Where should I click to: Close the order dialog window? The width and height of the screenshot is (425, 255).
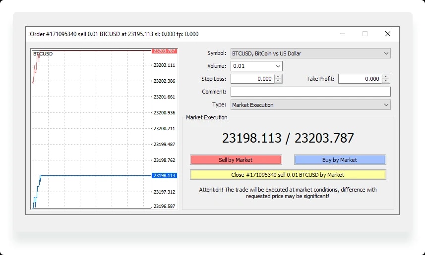tap(388, 34)
